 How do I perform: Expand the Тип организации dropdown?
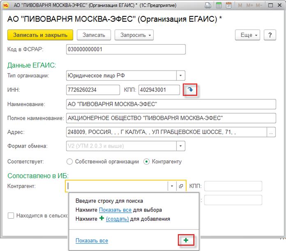[180, 75]
